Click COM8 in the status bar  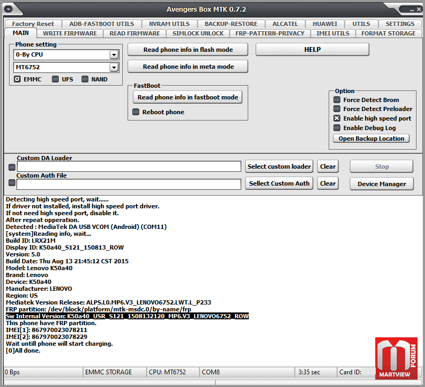[x=247, y=372]
